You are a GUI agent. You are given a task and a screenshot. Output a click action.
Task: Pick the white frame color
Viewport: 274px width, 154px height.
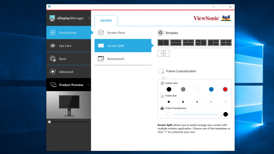197,89
